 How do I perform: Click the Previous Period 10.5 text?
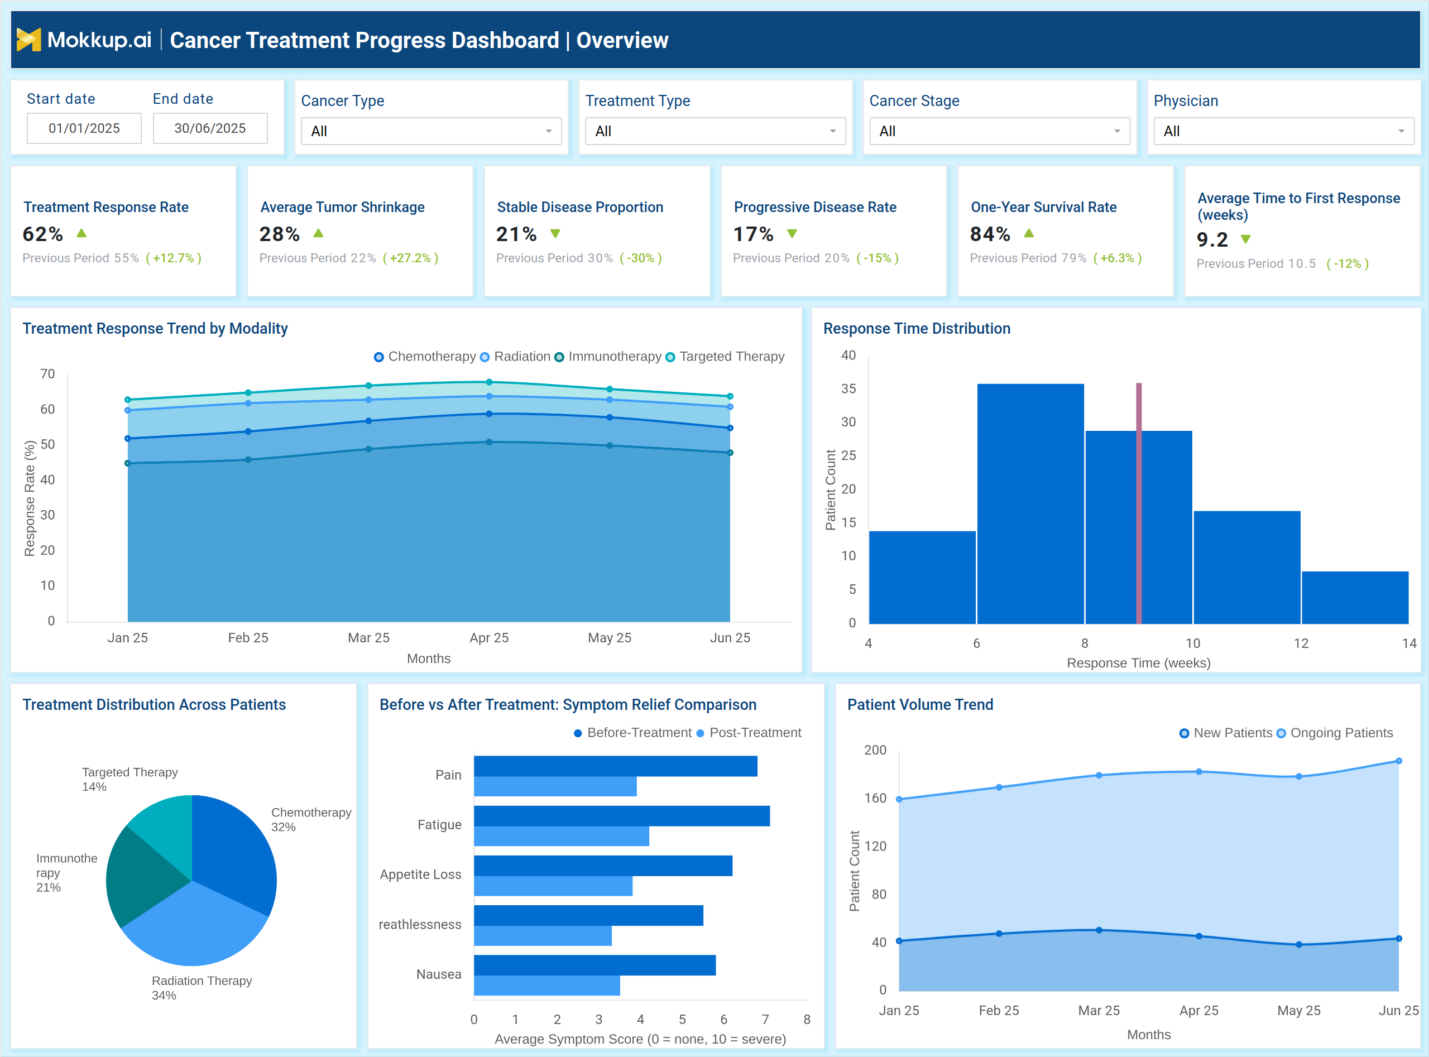[1255, 263]
